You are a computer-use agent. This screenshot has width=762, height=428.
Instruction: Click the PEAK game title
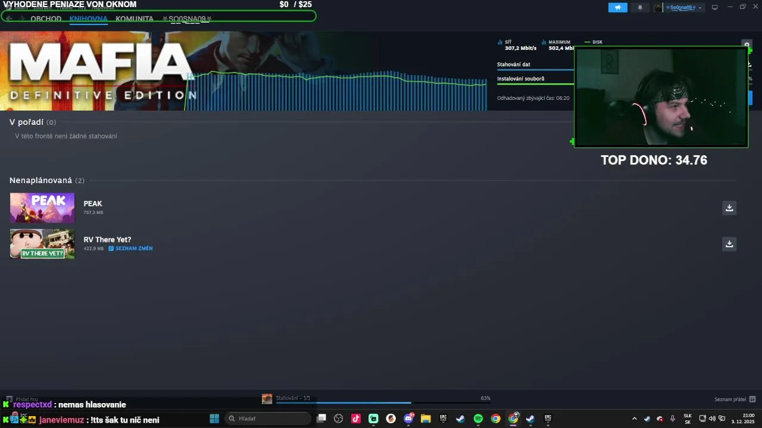point(93,203)
